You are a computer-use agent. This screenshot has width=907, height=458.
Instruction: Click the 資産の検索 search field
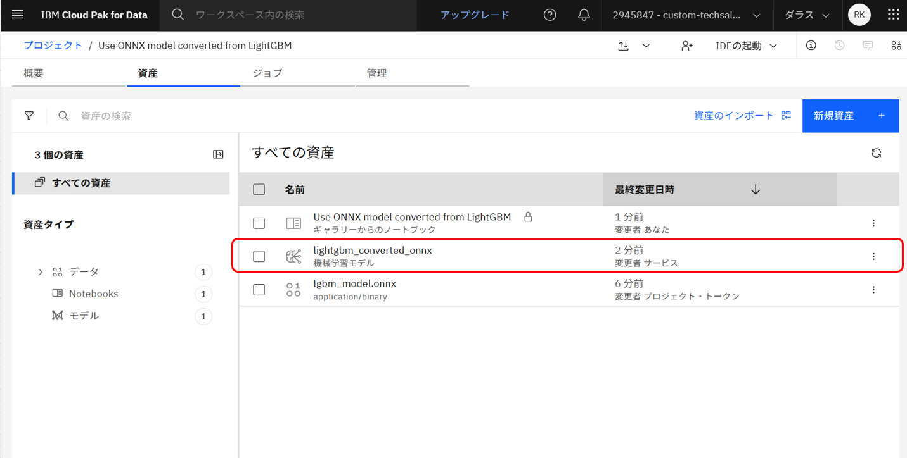[x=127, y=115]
